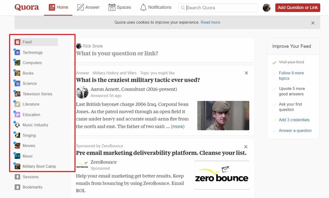Click the ZeroBounce advertiser name
Image resolution: width=329 pixels, height=198 pixels.
pos(103,162)
